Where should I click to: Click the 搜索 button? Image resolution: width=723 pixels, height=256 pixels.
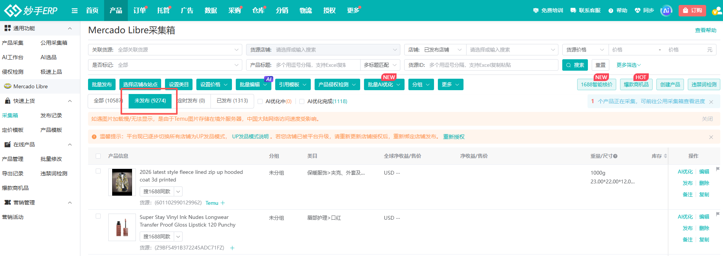[x=575, y=65]
